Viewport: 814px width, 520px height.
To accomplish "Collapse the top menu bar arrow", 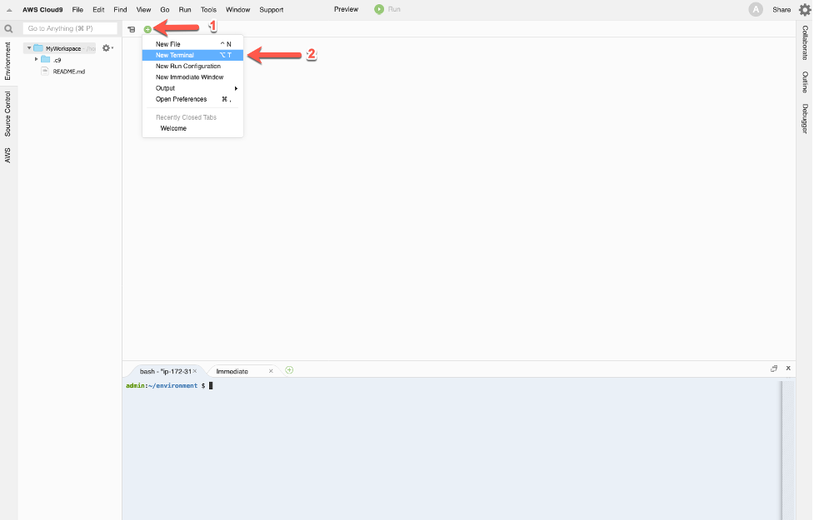I will (10, 10).
